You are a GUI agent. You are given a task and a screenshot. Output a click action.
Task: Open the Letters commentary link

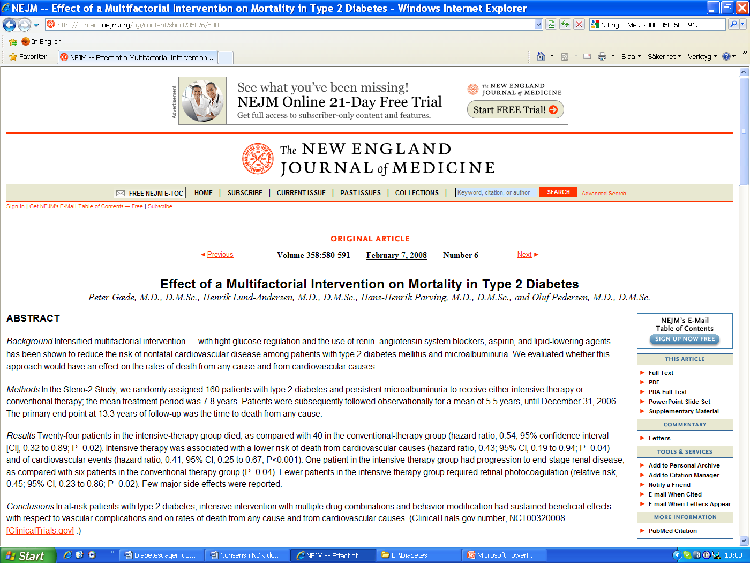pyautogui.click(x=659, y=438)
